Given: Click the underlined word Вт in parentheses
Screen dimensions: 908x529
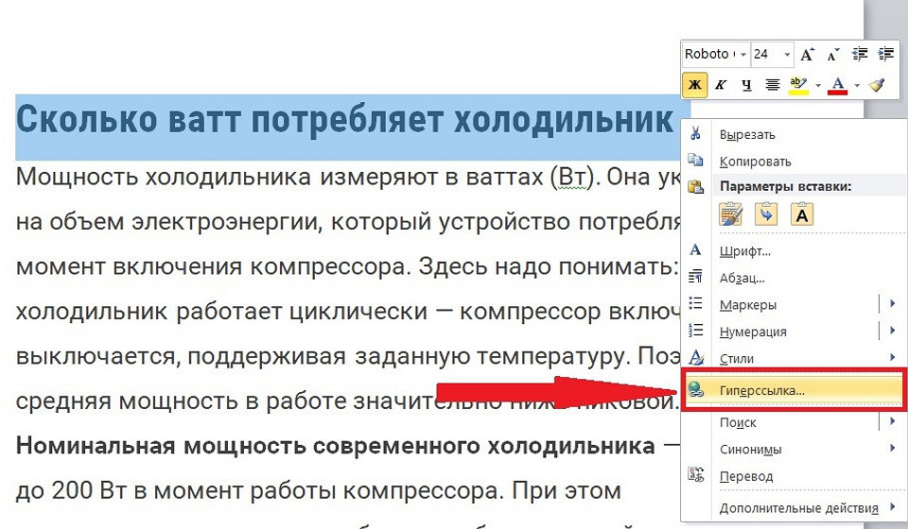Looking at the screenshot, I should 571,177.
